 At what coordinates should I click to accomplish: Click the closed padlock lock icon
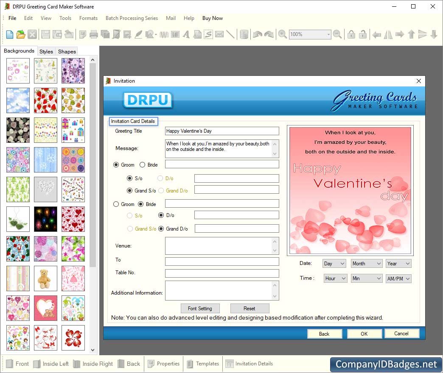[351, 34]
